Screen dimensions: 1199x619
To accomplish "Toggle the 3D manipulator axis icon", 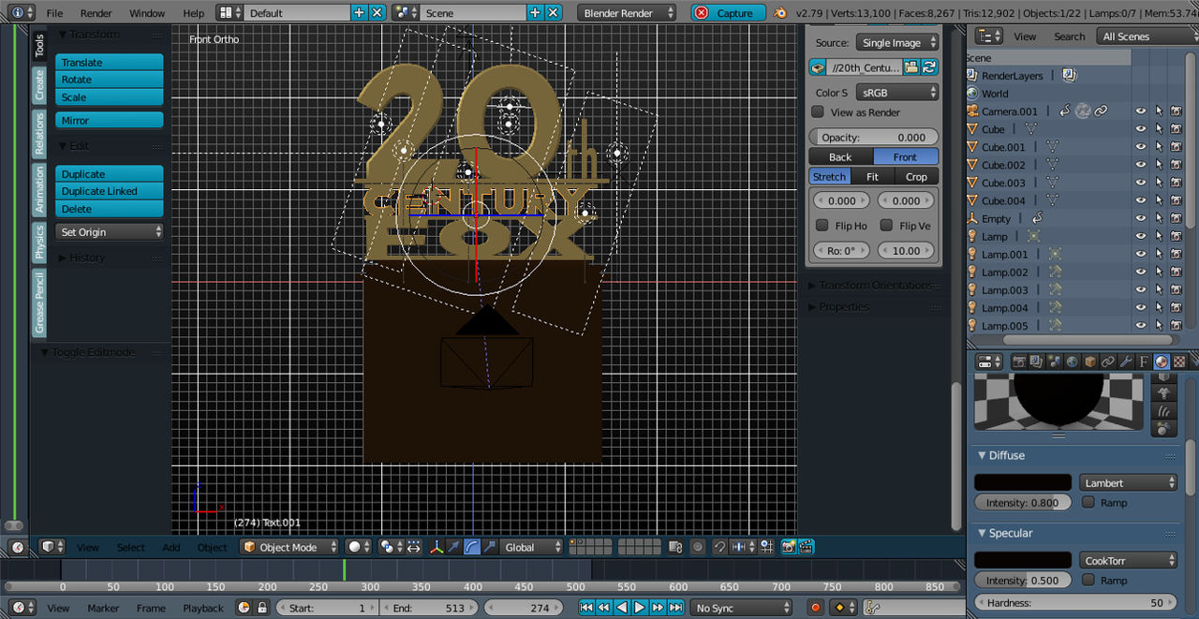I will [437, 547].
